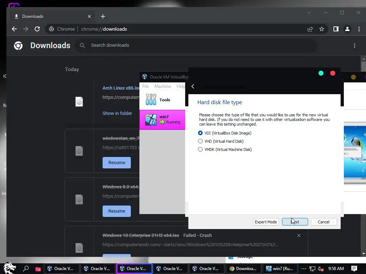Go back in Chrome browser history
366x274 pixels.
click(x=14, y=29)
